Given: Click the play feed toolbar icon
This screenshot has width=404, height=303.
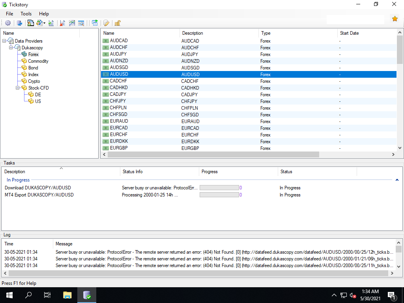Looking at the screenshot, I should (x=95, y=23).
